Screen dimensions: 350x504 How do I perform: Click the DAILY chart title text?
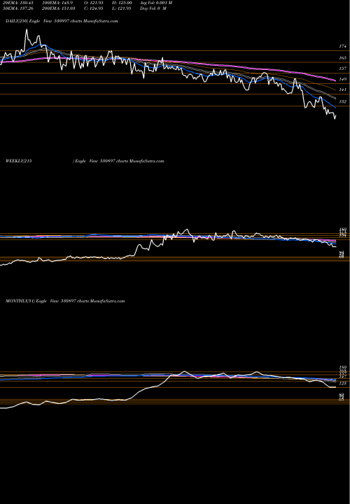point(62,21)
